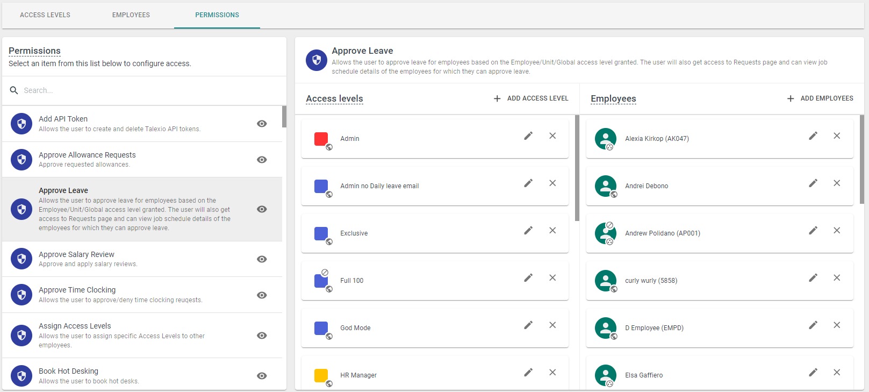Image resolution: width=869 pixels, height=392 pixels.
Task: Remove D Employee from employees
Action: [837, 325]
